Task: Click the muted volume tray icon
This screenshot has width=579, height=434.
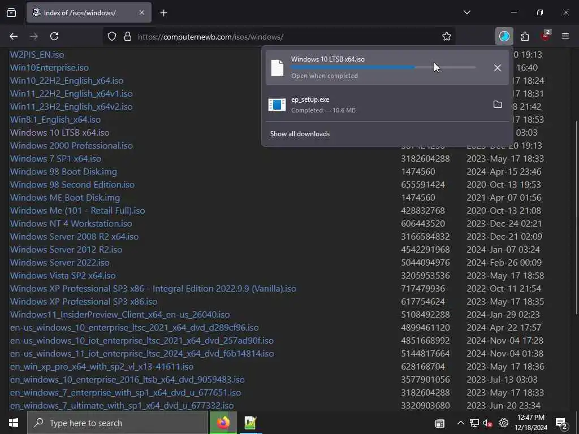Action: click(488, 423)
